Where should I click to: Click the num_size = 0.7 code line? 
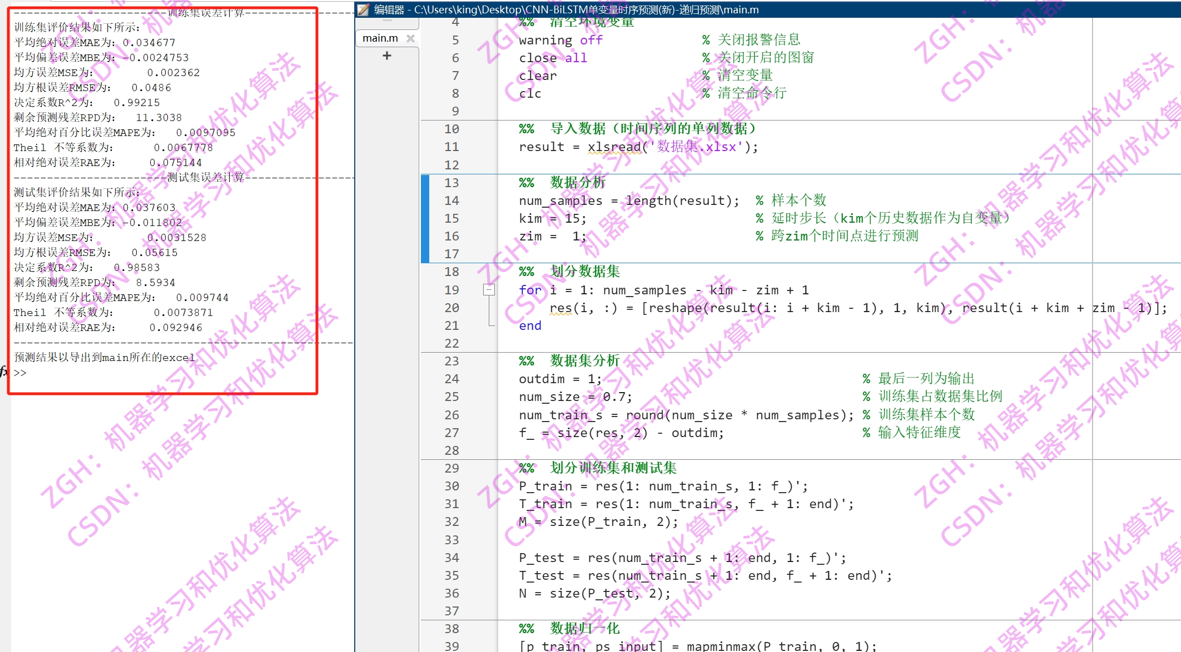575,397
